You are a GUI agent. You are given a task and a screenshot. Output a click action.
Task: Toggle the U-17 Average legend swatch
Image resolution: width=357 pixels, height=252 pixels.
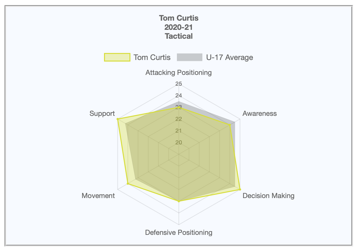tap(189, 57)
